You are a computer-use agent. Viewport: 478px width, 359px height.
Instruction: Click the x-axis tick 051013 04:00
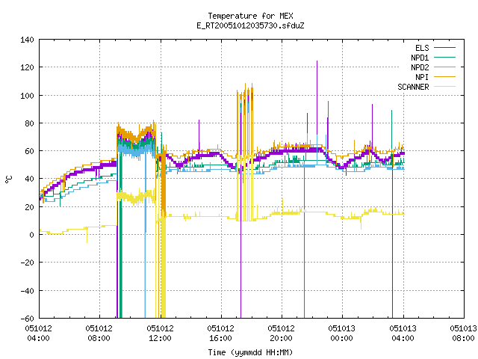point(403,334)
